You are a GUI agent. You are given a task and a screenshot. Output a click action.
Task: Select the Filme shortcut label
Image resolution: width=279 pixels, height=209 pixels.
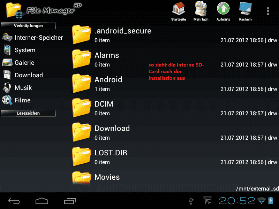click(22, 100)
